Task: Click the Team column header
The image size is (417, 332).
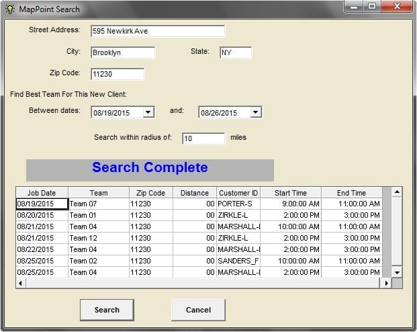Action: pos(99,193)
